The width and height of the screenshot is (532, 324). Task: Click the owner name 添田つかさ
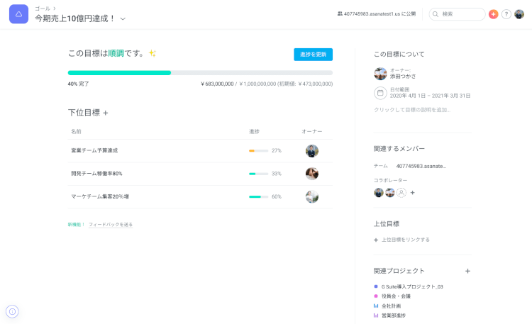coord(403,77)
